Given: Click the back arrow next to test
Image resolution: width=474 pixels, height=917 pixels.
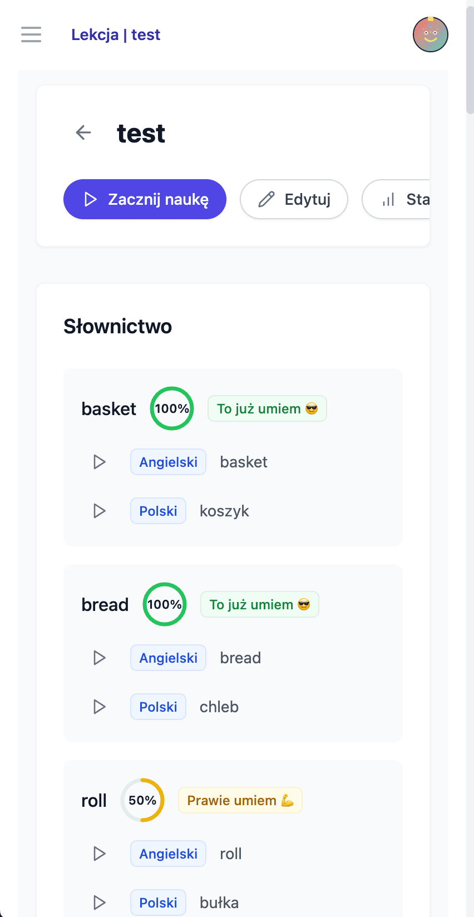Looking at the screenshot, I should [x=83, y=132].
